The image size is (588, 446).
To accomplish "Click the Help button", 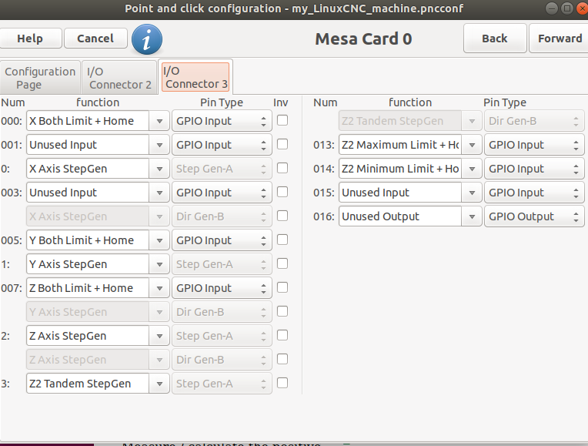I will (30, 39).
